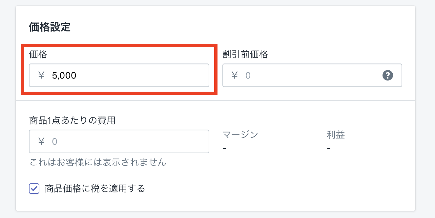435x218 pixels.
Task: Click the 価格 field label
Action: coord(38,54)
